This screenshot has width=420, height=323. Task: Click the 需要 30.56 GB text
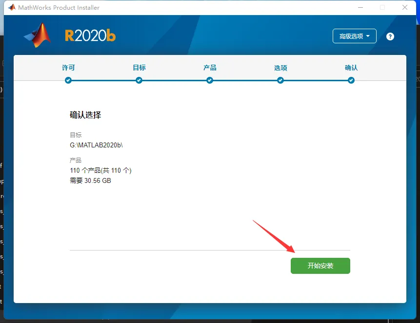[x=90, y=180]
